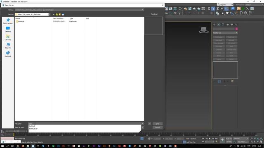The height and width of the screenshot is (148, 264).
Task: Click the ViewCube in viewport
Action: pyautogui.click(x=203, y=30)
